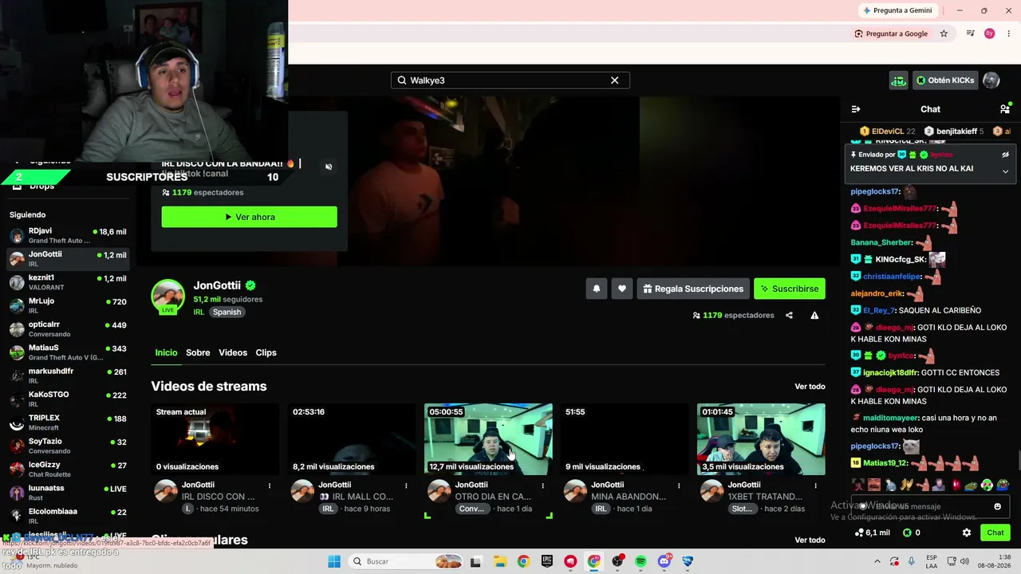Viewport: 1021px width, 574px height.
Task: Click the Obtén KICKs button
Action: click(x=945, y=81)
